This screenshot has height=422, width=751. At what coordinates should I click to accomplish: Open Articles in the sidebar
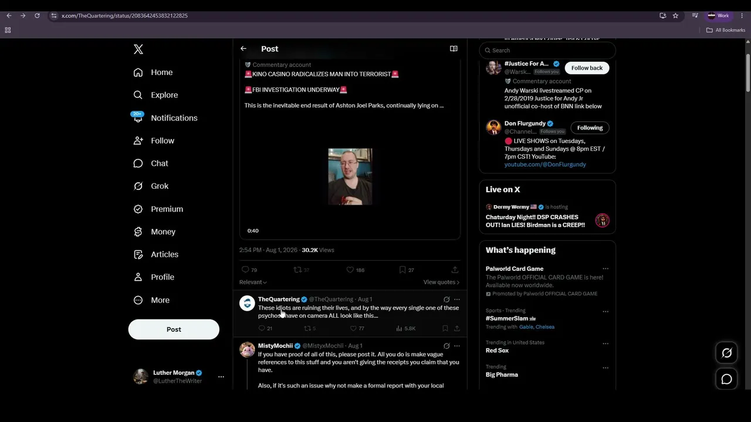tap(155, 254)
